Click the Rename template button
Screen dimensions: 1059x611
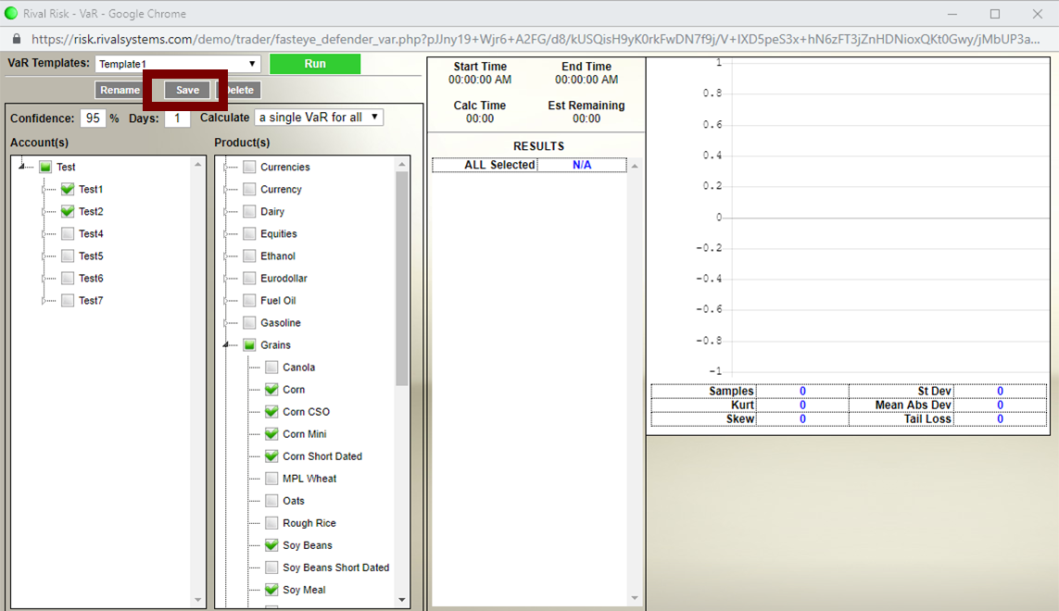click(x=120, y=90)
